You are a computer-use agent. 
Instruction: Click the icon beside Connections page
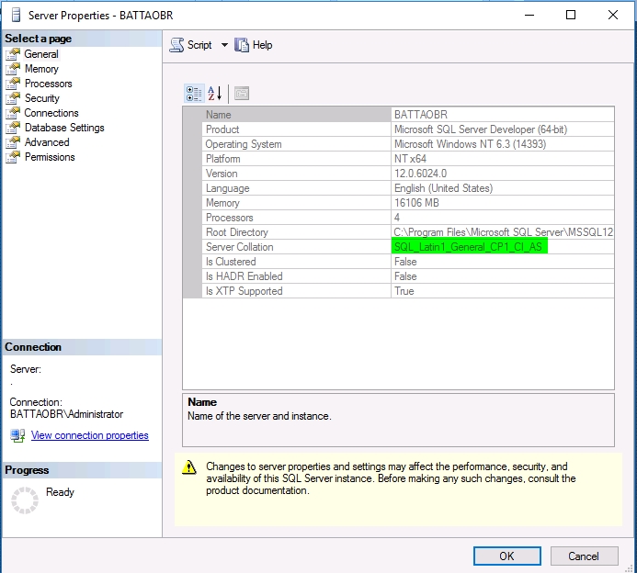(x=13, y=113)
